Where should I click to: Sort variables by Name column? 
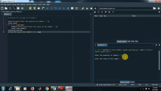[96, 16]
